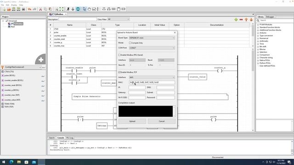Open the Help menu
This screenshot has height=165, width=294.
tap(21, 5)
